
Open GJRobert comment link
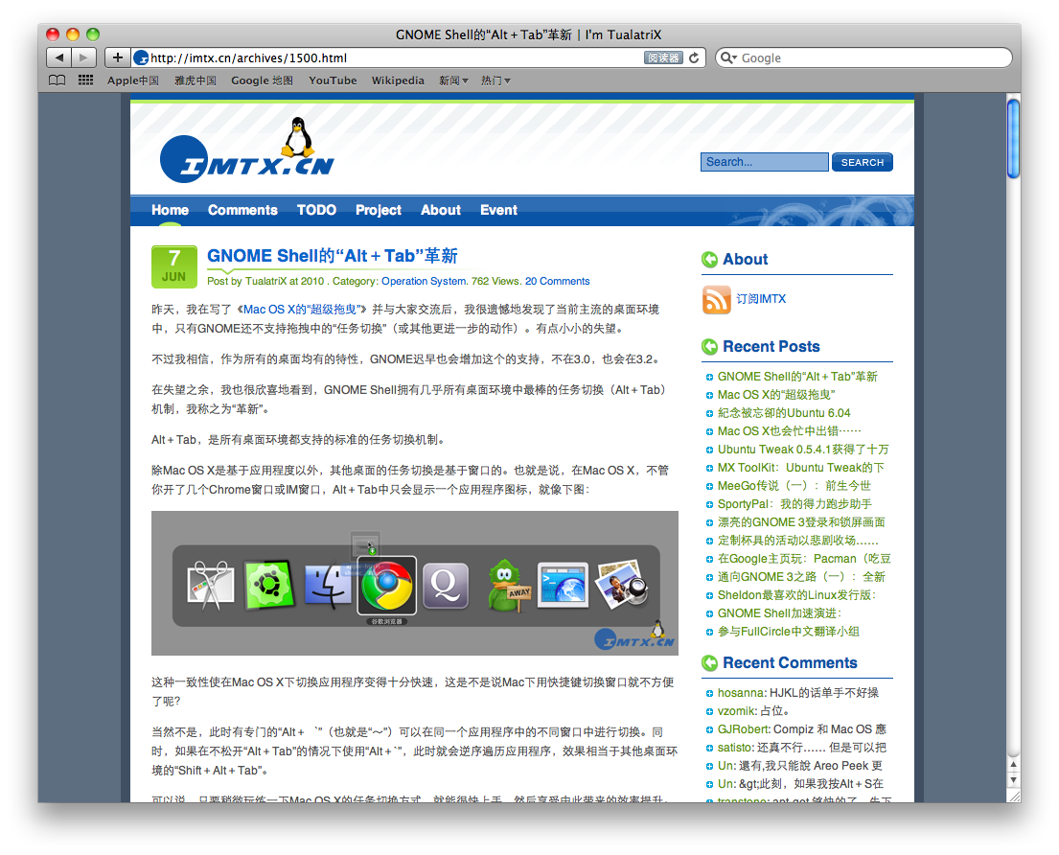[x=744, y=729]
